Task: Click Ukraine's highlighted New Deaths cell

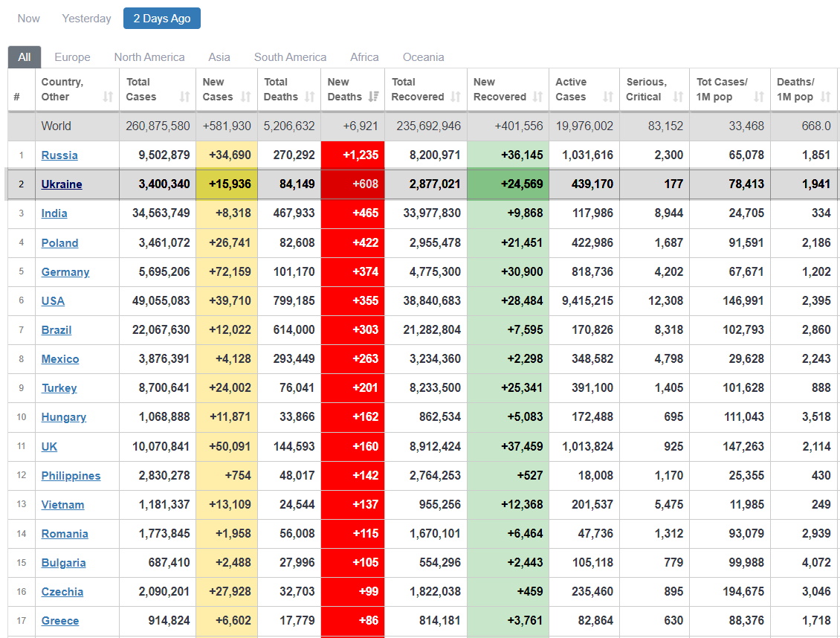Action: [x=352, y=184]
